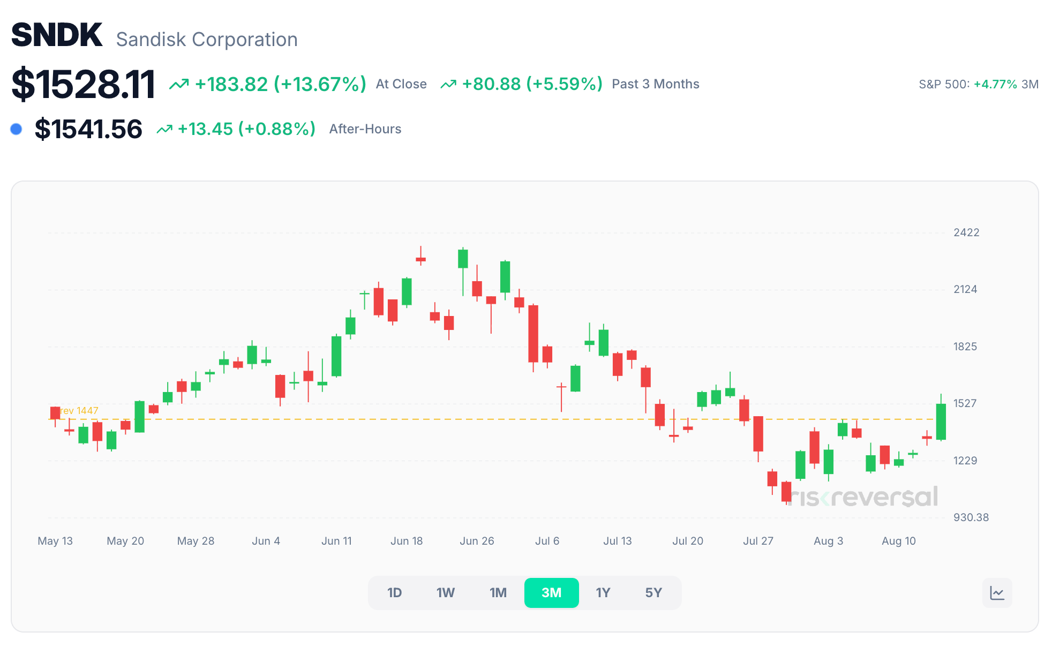
Task: Click the Sandisk Corporation company name
Action: tap(207, 40)
